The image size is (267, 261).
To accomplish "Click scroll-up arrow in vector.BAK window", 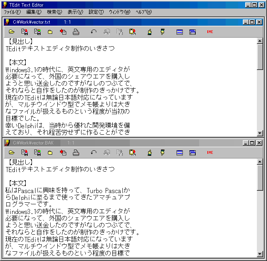I will pos(260,162).
